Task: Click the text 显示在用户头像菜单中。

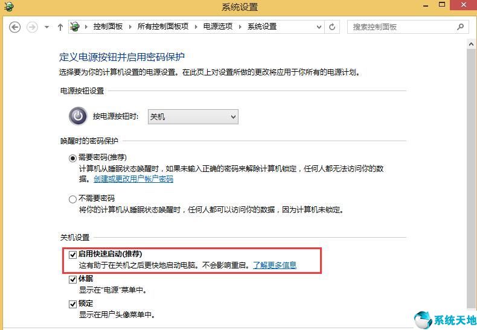Action: point(117,314)
